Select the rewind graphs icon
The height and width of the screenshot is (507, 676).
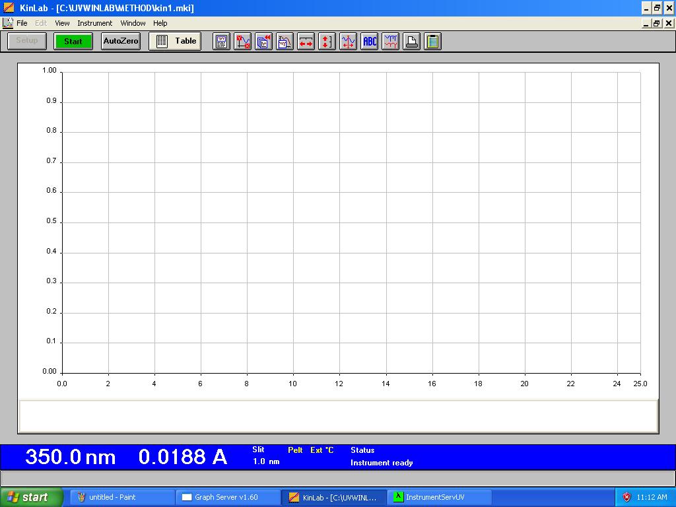point(263,41)
